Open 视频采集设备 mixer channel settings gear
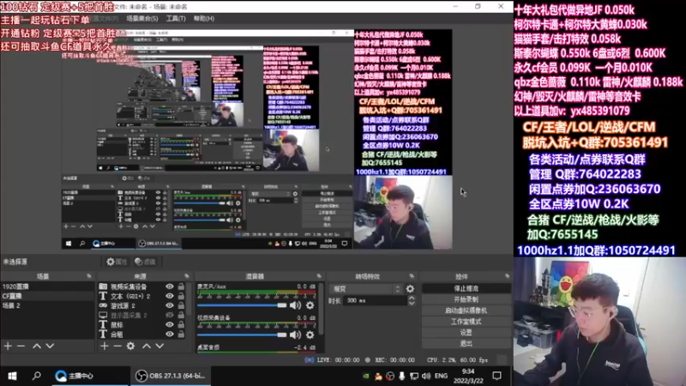Viewport: 686px width, 386px height. pyautogui.click(x=310, y=335)
